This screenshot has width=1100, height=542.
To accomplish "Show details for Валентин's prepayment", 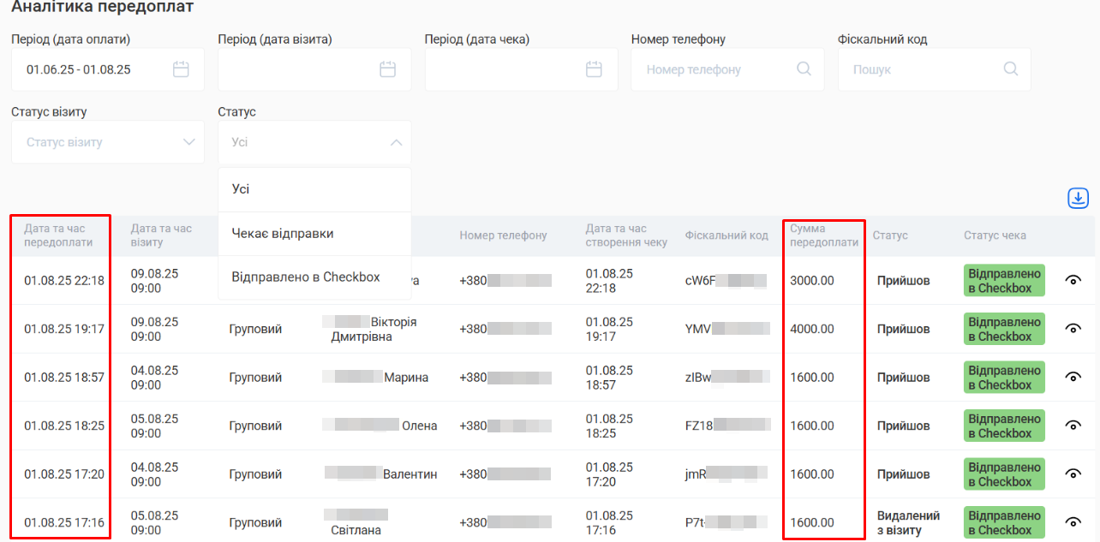I will (1073, 474).
